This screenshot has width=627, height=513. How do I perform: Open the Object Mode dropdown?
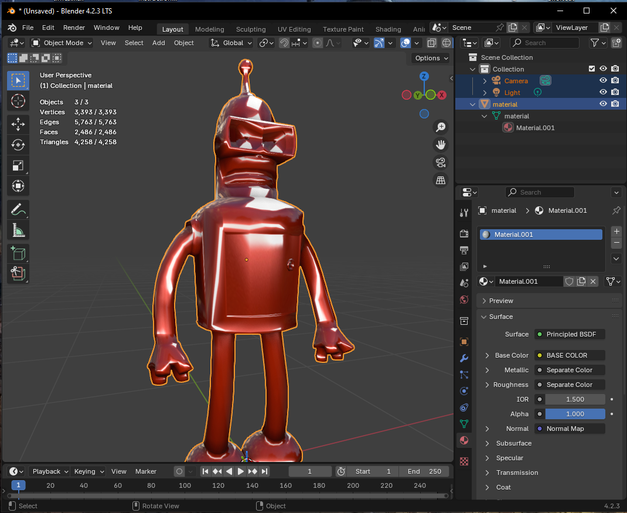click(x=62, y=43)
